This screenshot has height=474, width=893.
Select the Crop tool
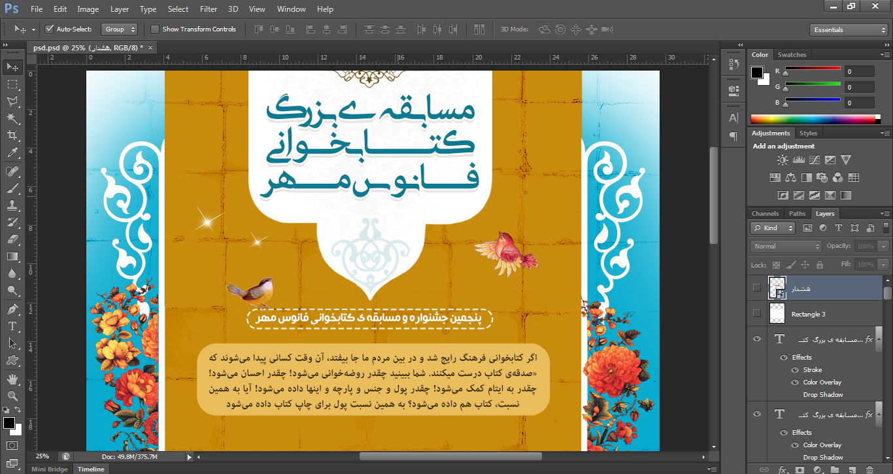12,136
